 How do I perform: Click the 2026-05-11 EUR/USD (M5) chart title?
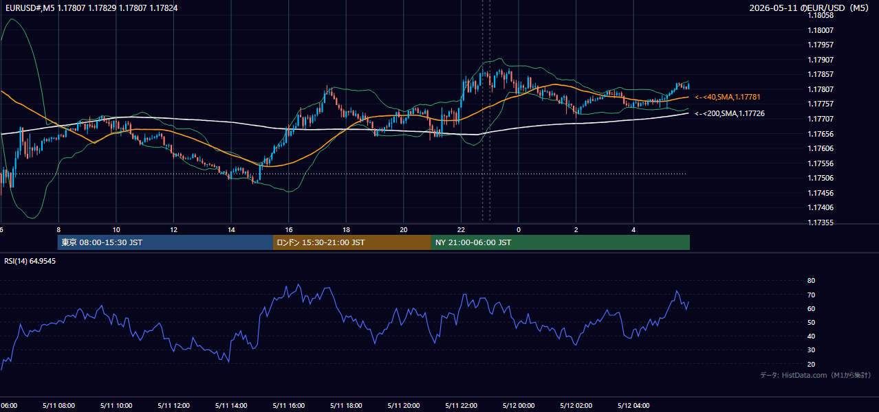click(810, 8)
